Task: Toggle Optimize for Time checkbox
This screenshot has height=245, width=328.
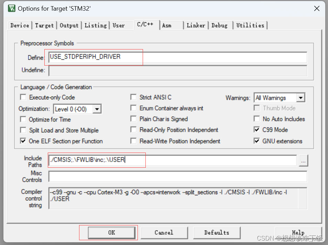Action: tap(23, 119)
